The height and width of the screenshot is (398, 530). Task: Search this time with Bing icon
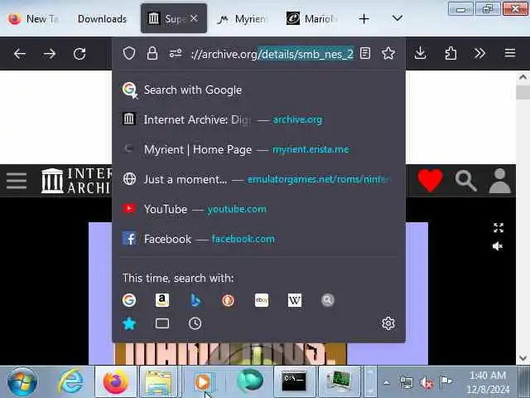[195, 300]
